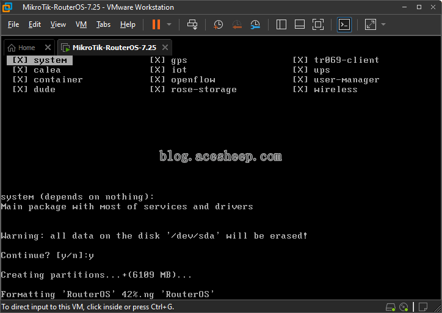This screenshot has width=442, height=313.
Task: Toggle the container package checkbox
Action: (x=20, y=80)
